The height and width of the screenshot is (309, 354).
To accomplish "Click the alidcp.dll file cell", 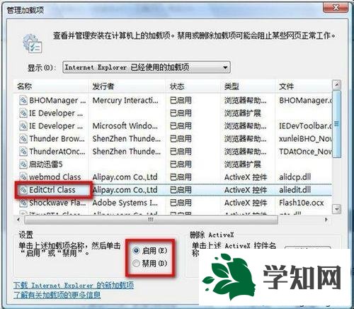I will (295, 177).
